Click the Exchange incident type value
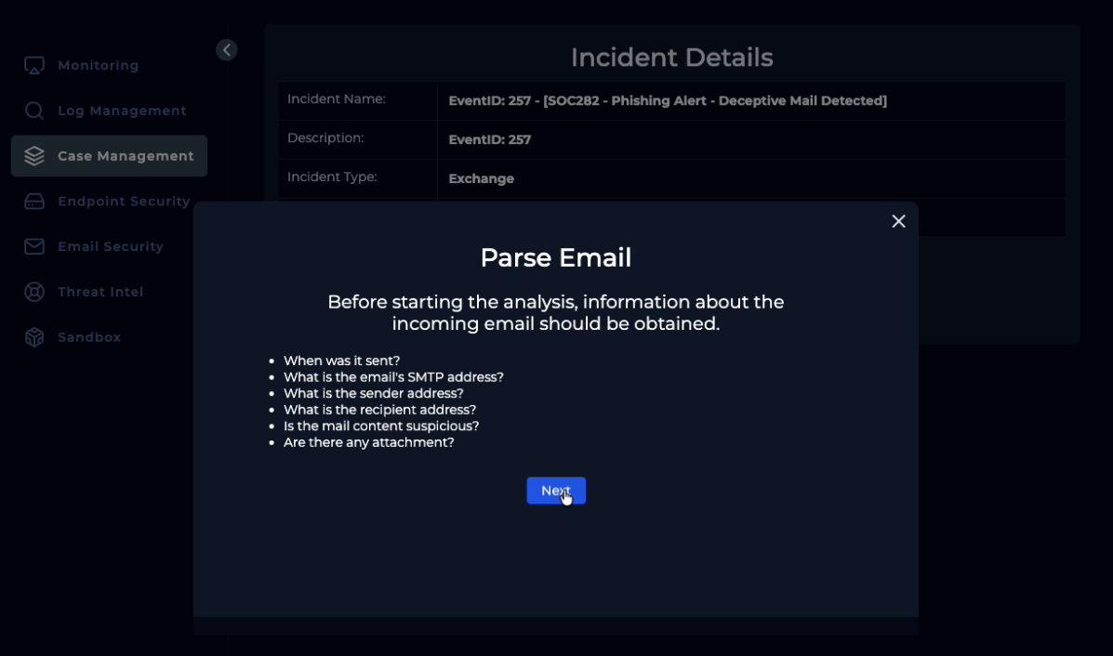Viewport: 1113px width, 656px height. click(481, 178)
